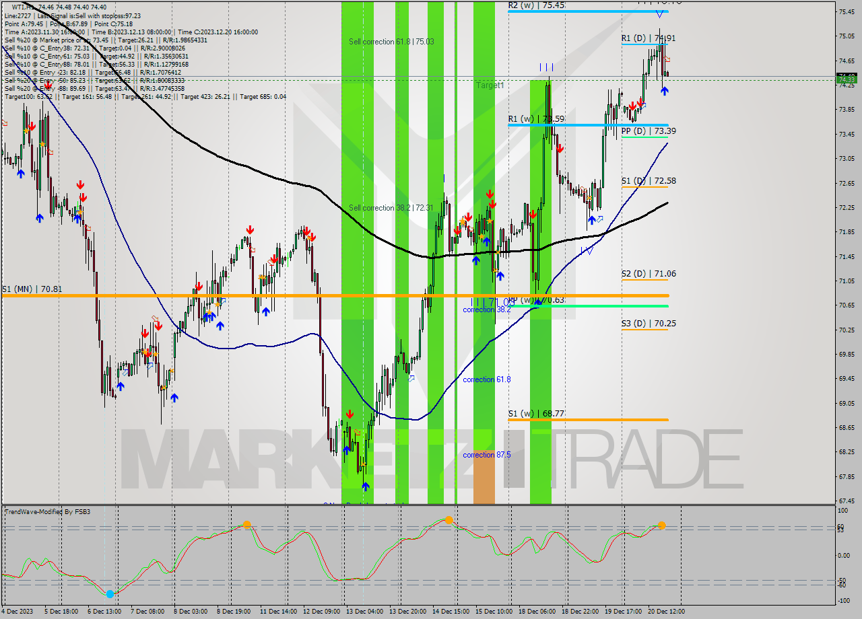The image size is (862, 619).
Task: Click the 72.65 value on the price axis
Action: [847, 183]
